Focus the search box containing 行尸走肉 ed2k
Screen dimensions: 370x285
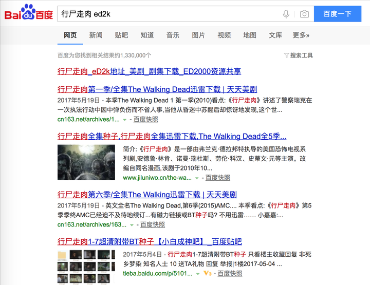click(x=186, y=14)
